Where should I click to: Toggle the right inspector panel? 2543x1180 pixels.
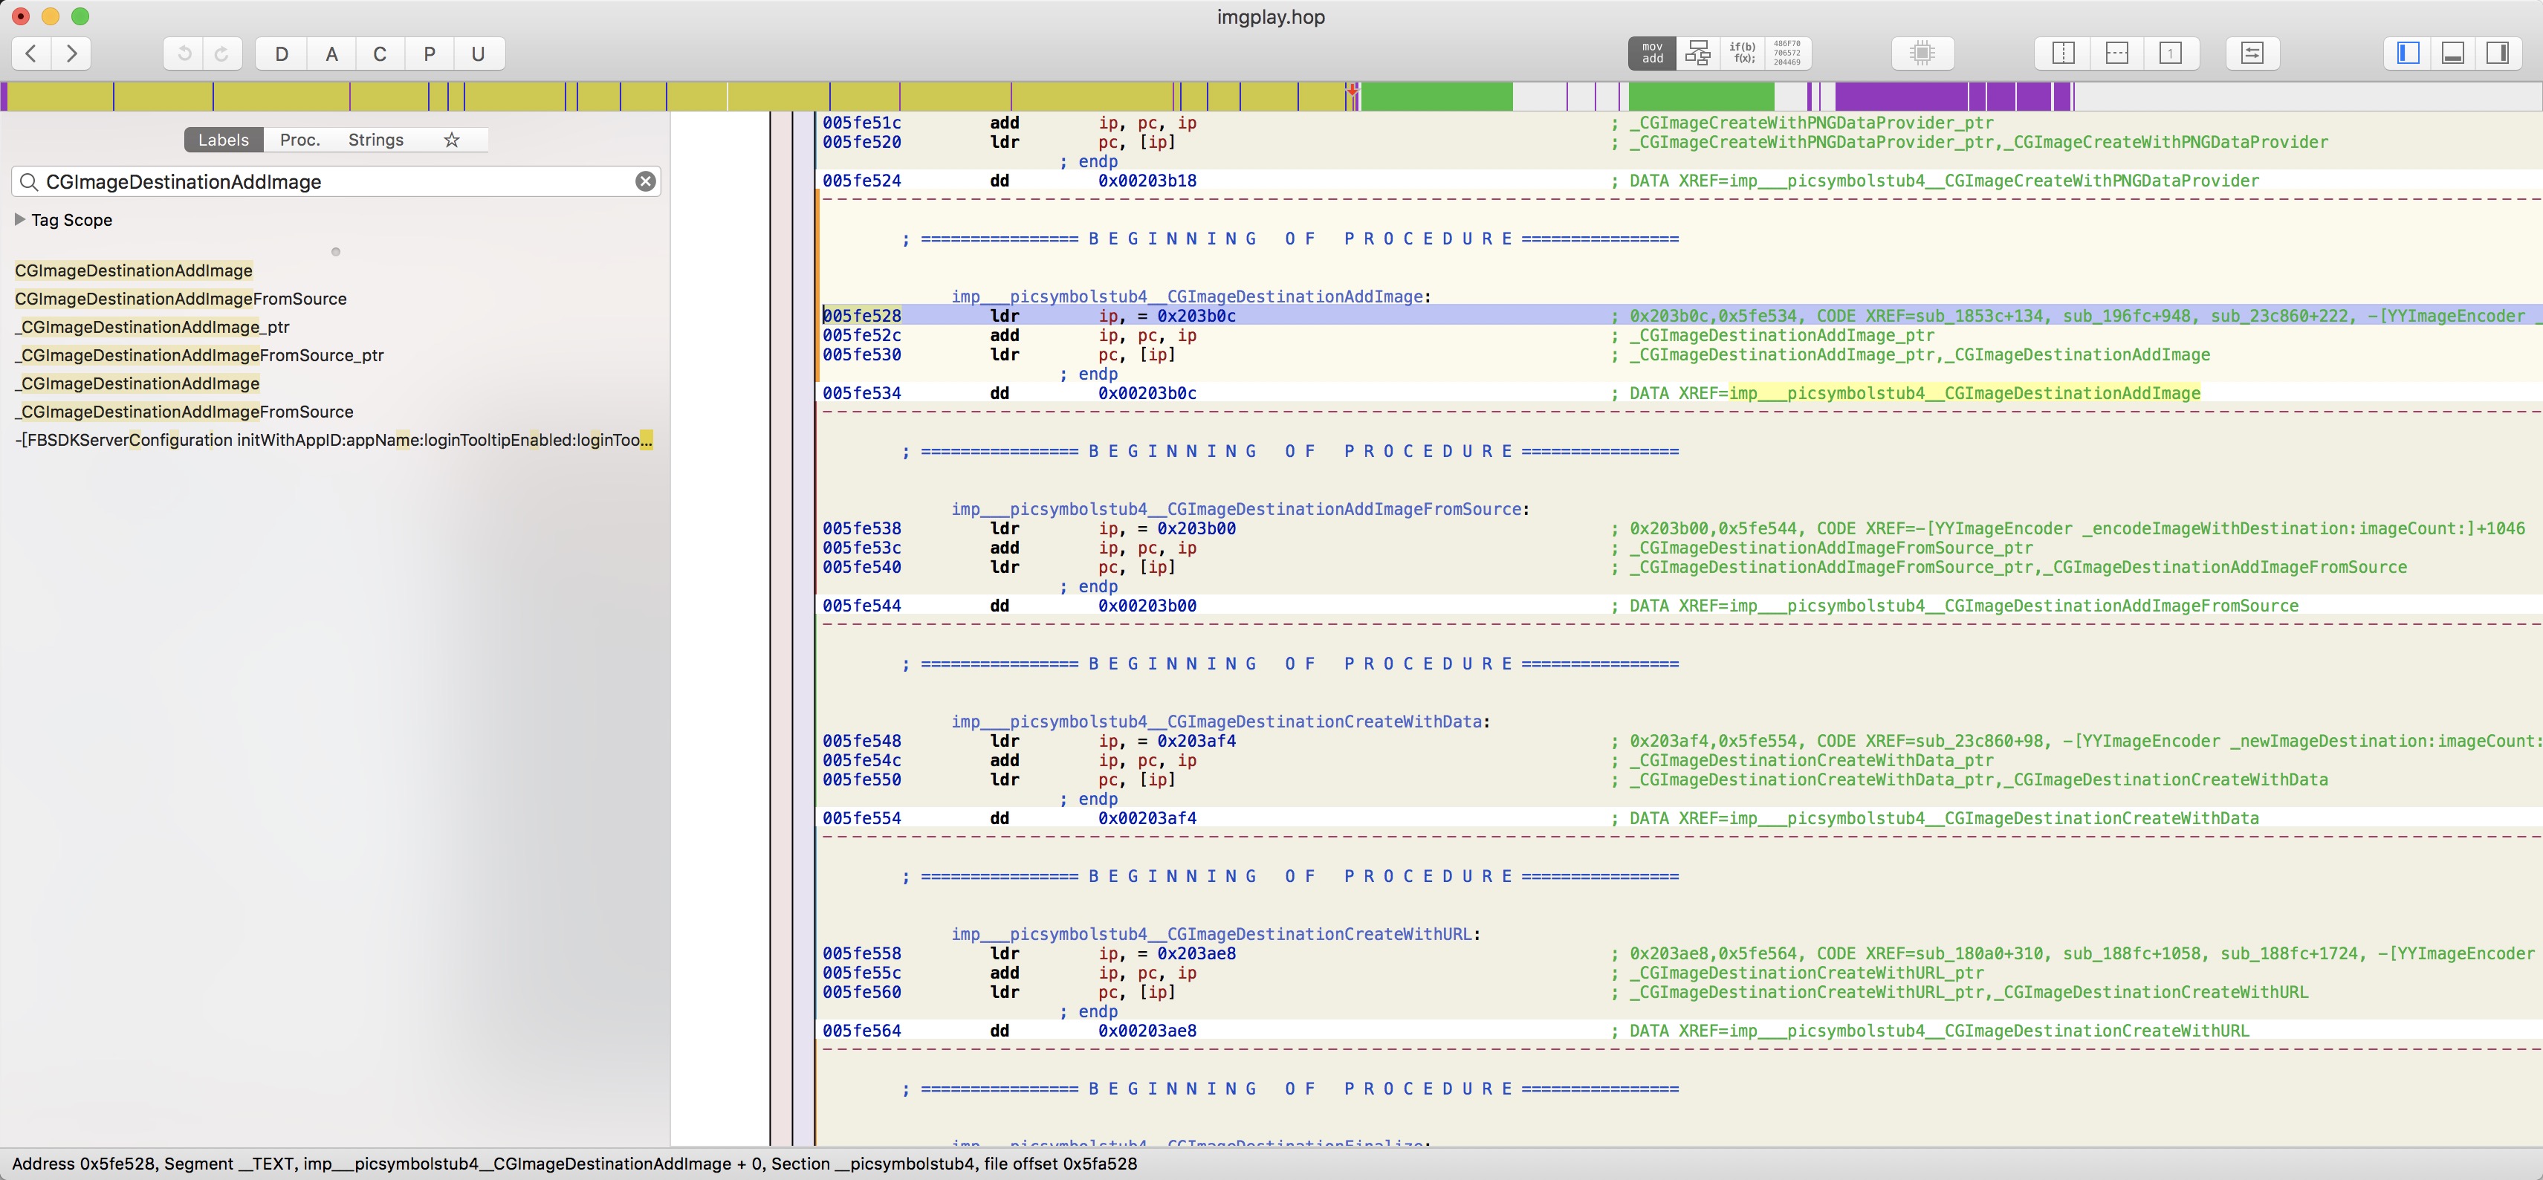pyautogui.click(x=2498, y=54)
